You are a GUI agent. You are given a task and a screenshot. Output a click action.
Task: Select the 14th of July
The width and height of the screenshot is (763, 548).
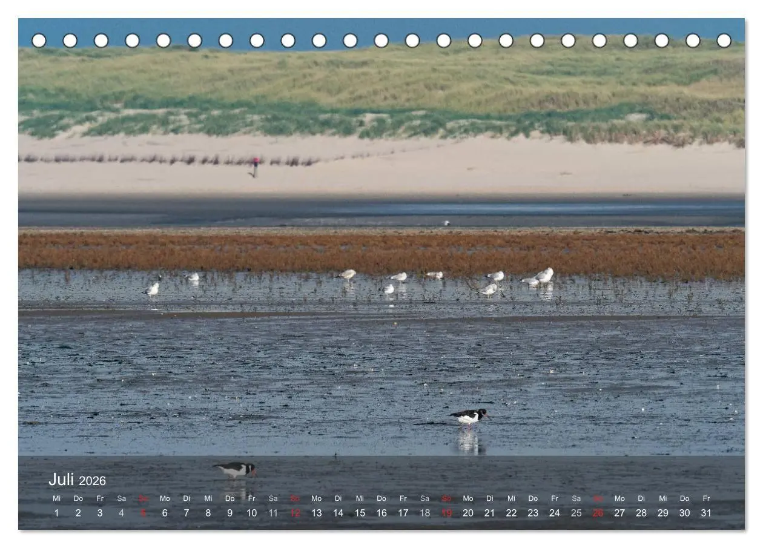pyautogui.click(x=338, y=513)
